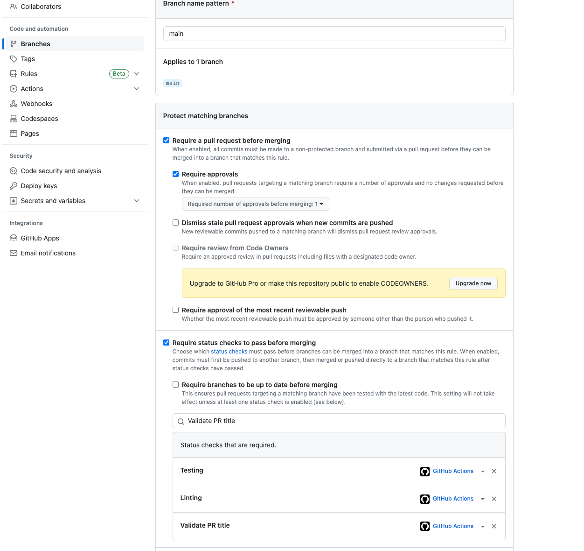Click the Email notifications envelope icon
Image resolution: width=584 pixels, height=551 pixels.
[x=14, y=253]
